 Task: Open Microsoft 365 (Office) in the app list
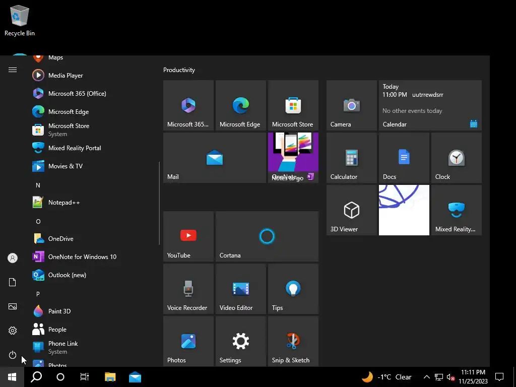92,93
